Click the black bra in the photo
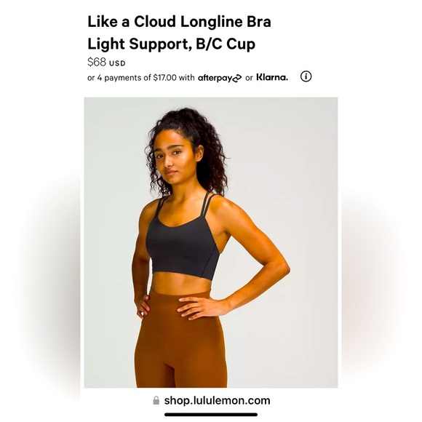422x422 pixels. point(183,245)
